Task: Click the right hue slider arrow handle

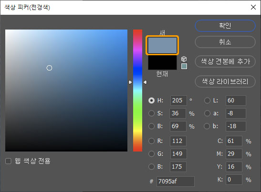Action: point(145,82)
